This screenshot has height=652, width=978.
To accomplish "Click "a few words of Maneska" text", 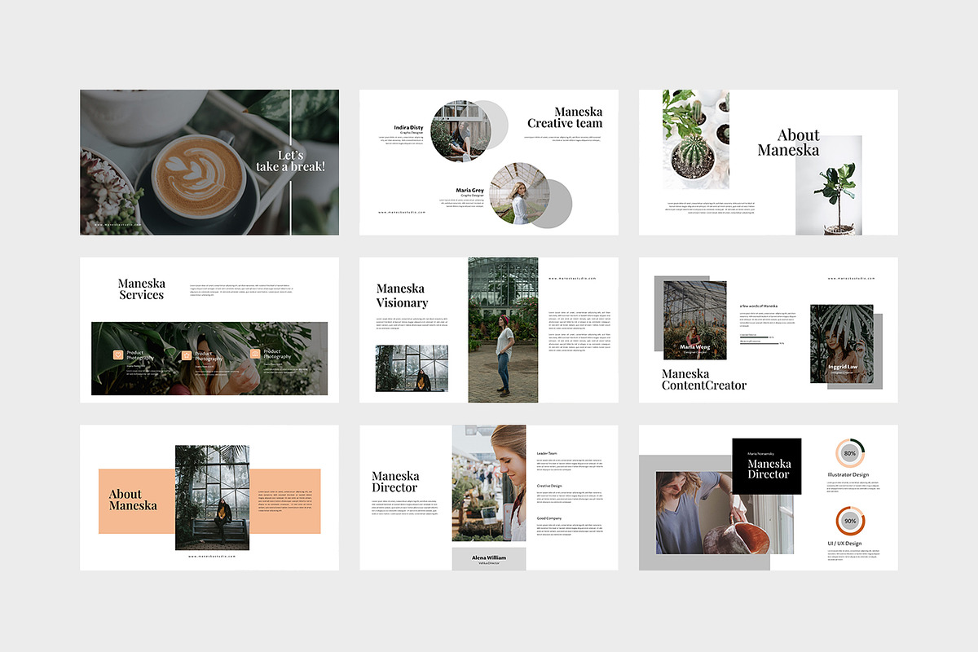I will pos(759,306).
